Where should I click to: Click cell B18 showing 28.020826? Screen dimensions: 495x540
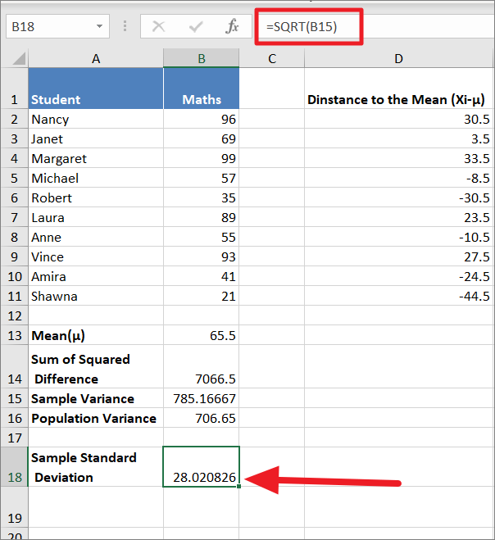(x=201, y=466)
